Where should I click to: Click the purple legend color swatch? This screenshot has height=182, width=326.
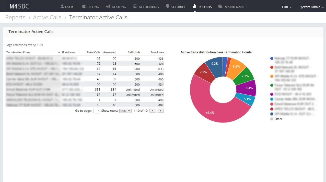[272, 94]
